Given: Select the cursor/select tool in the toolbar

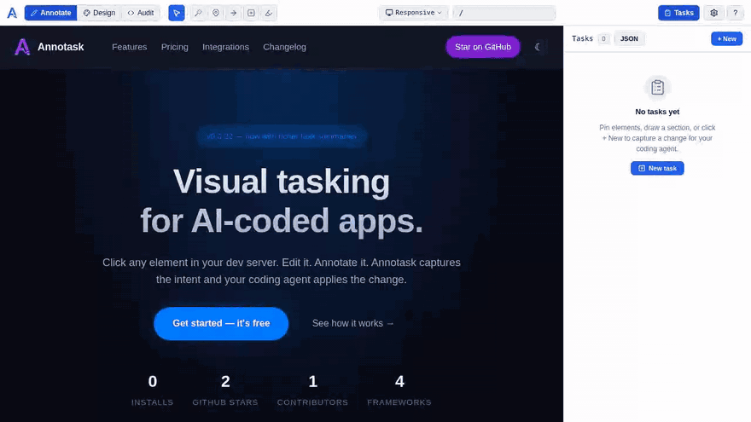Looking at the screenshot, I should click(x=177, y=13).
